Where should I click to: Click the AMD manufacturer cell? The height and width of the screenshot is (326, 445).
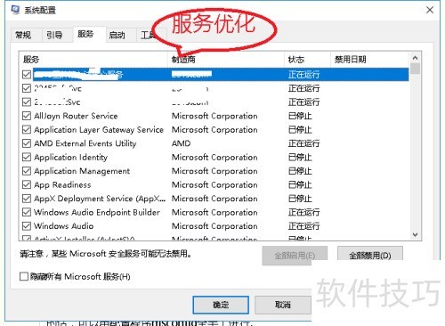[182, 143]
